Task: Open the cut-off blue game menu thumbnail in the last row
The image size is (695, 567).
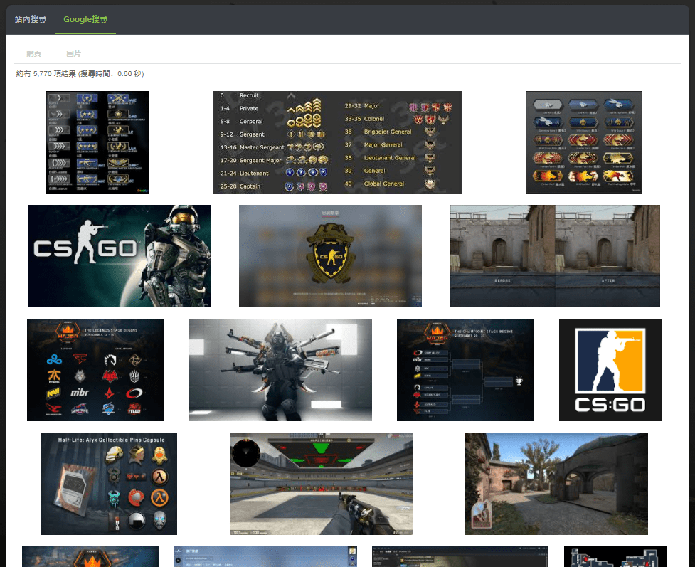Action: 265,557
